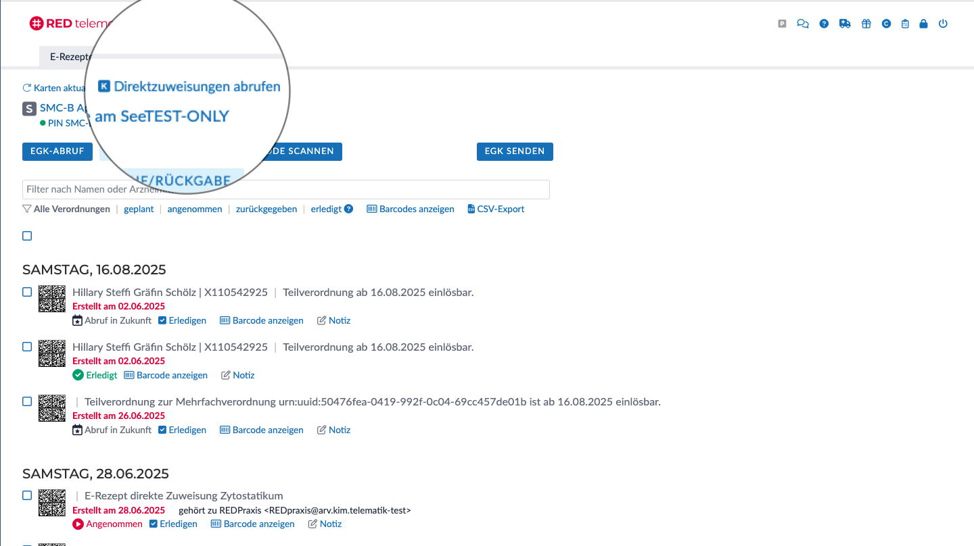Image resolution: width=974 pixels, height=546 pixels.
Task: Click the ambulance truck icon
Action: pyautogui.click(x=845, y=24)
